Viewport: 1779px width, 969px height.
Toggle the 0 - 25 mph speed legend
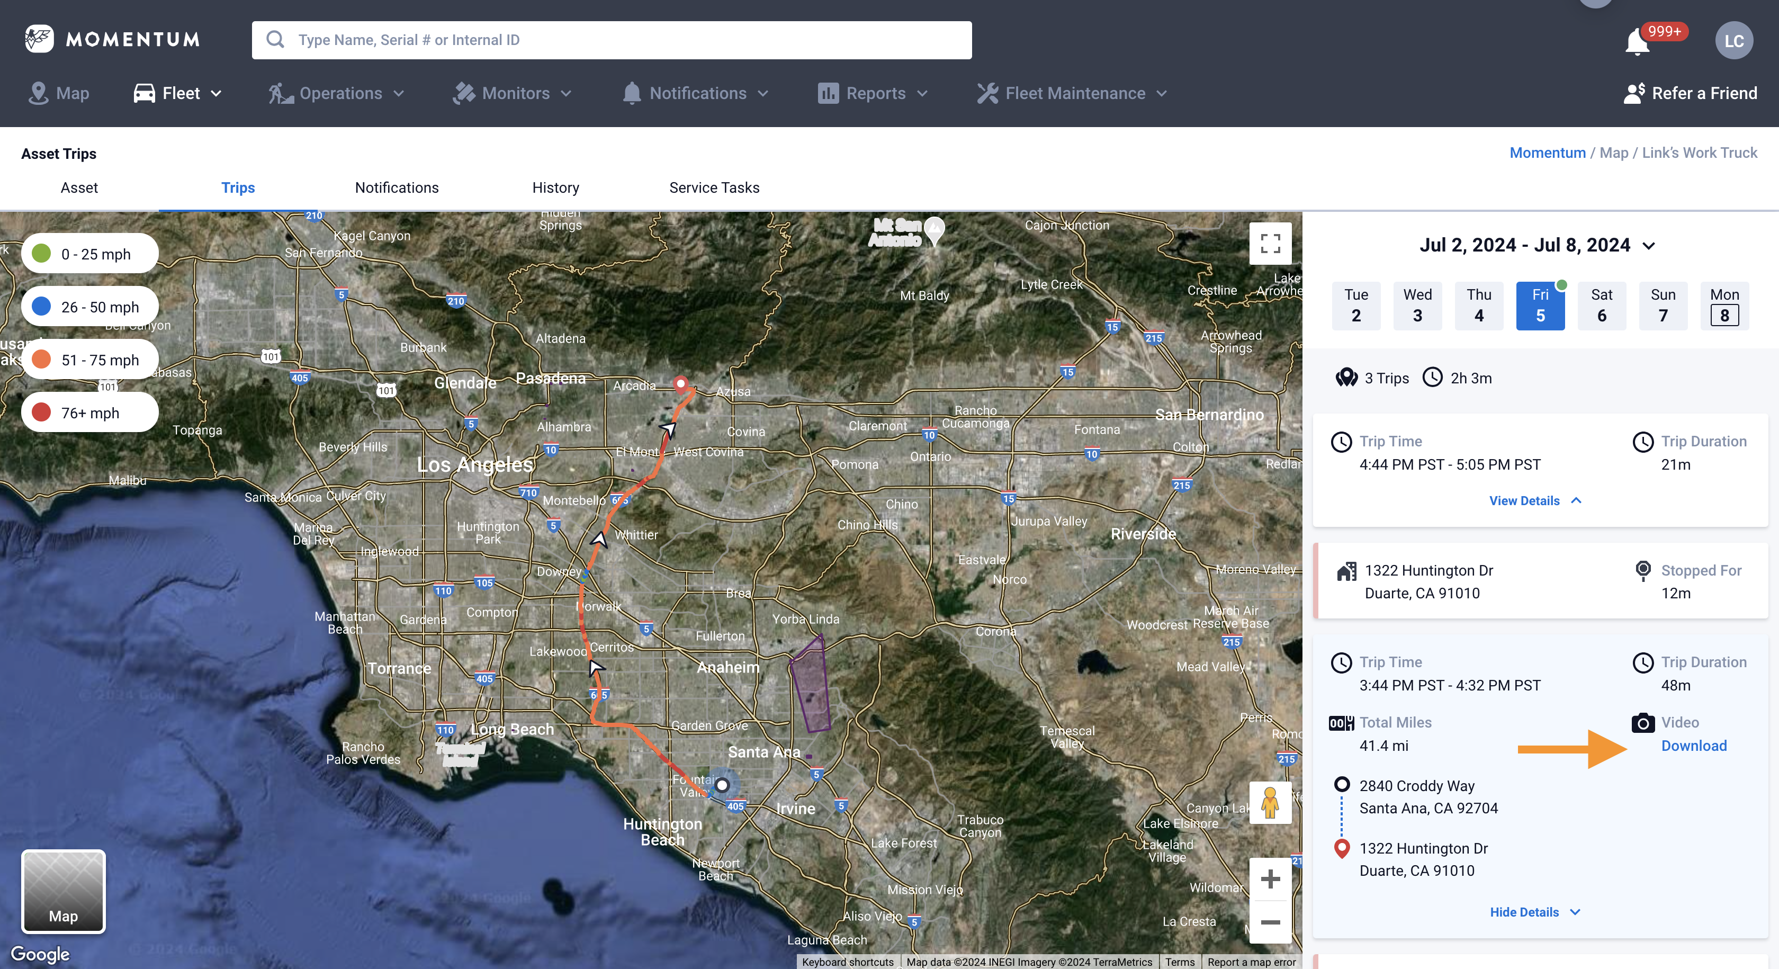(89, 254)
